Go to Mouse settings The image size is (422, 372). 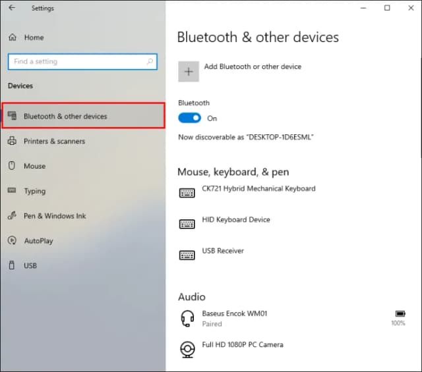tap(34, 167)
